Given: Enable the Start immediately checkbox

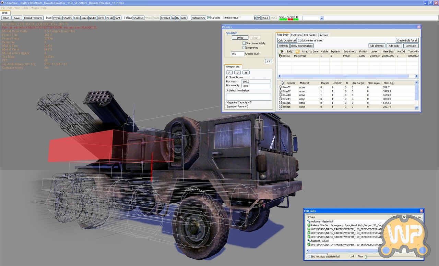Looking at the screenshot, I should (244, 43).
